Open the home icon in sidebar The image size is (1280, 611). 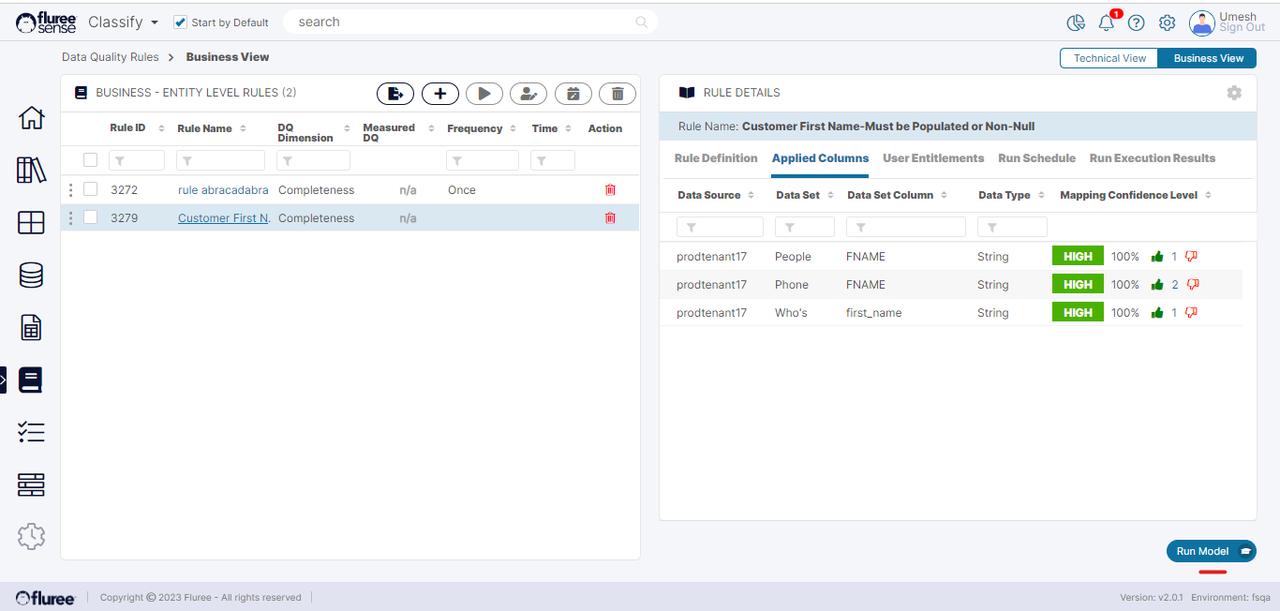click(31, 118)
